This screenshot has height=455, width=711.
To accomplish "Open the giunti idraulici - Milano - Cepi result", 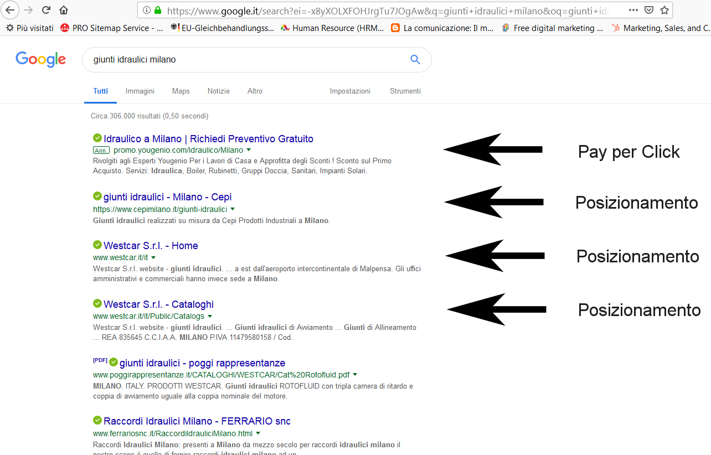I will click(x=168, y=197).
